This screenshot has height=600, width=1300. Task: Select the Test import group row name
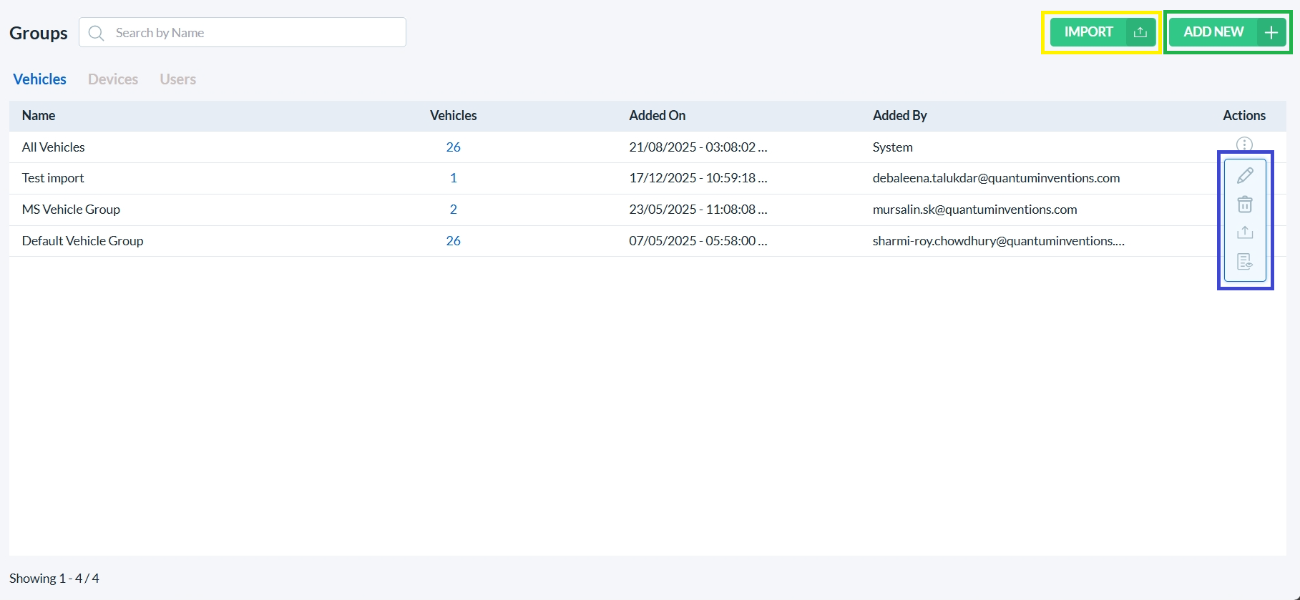(x=53, y=178)
